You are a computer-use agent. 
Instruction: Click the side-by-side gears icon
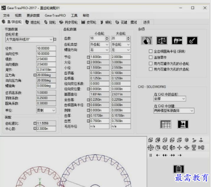pyautogui.click(x=201, y=148)
